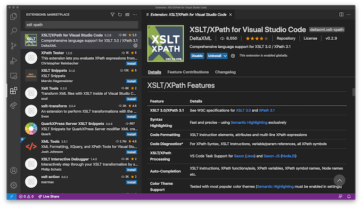Open the Semantic Highlighting link under Syntax Highlighting
362x208 pixels.
[249, 123]
